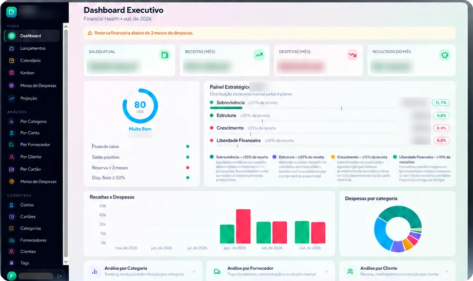The image size is (473, 281).
Task: Select Metas de Despesas icon under Análises
Action: (11, 182)
